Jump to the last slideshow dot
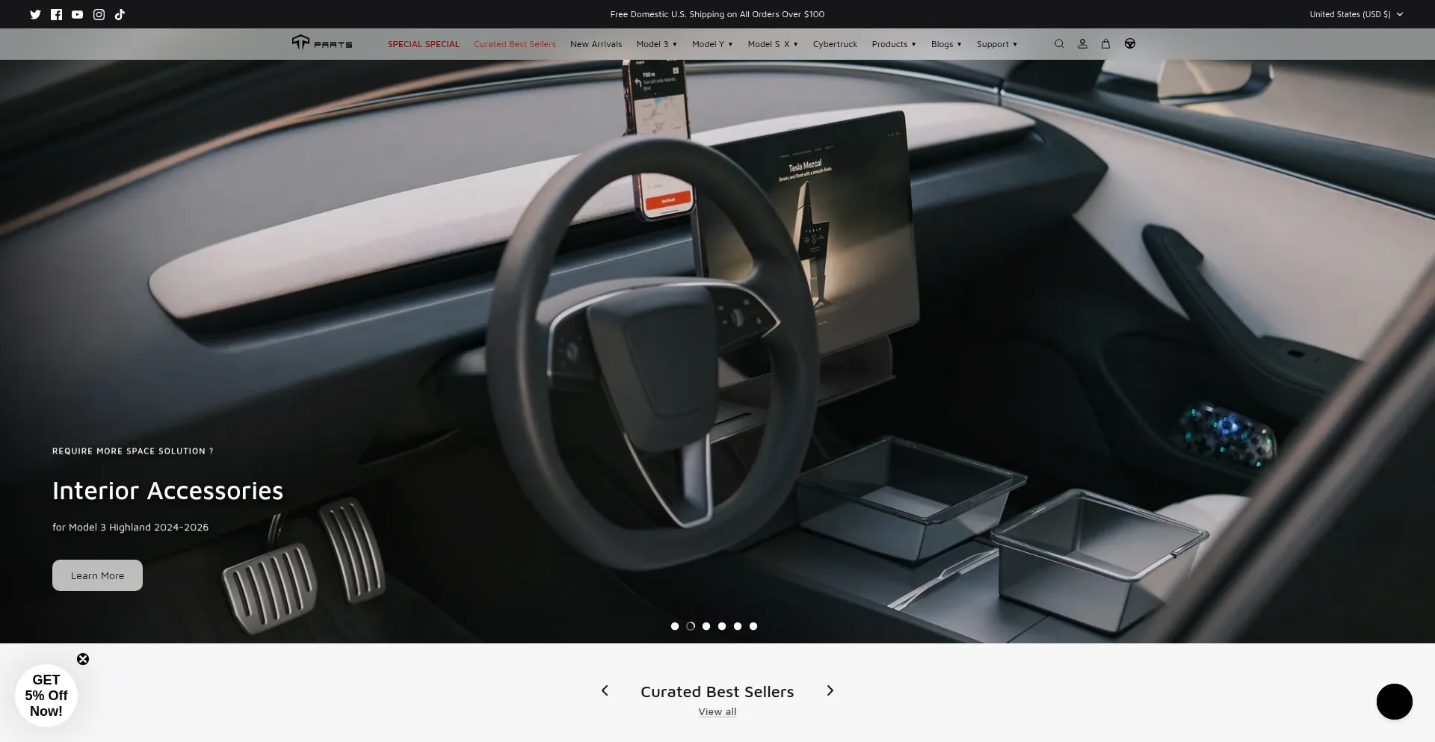The width and height of the screenshot is (1435, 742). tap(753, 626)
